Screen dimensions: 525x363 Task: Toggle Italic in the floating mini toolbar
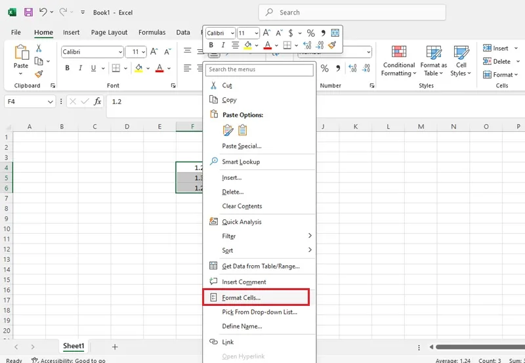click(223, 45)
